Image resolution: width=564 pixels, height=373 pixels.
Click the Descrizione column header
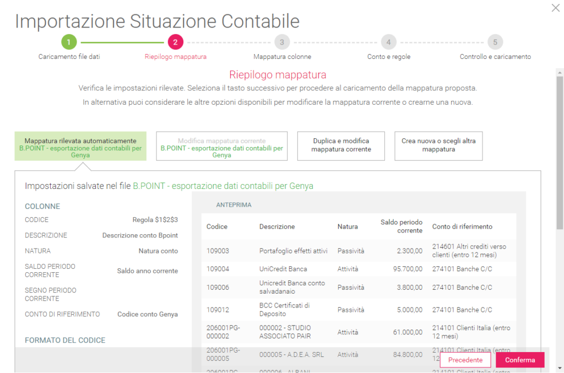pyautogui.click(x=277, y=226)
